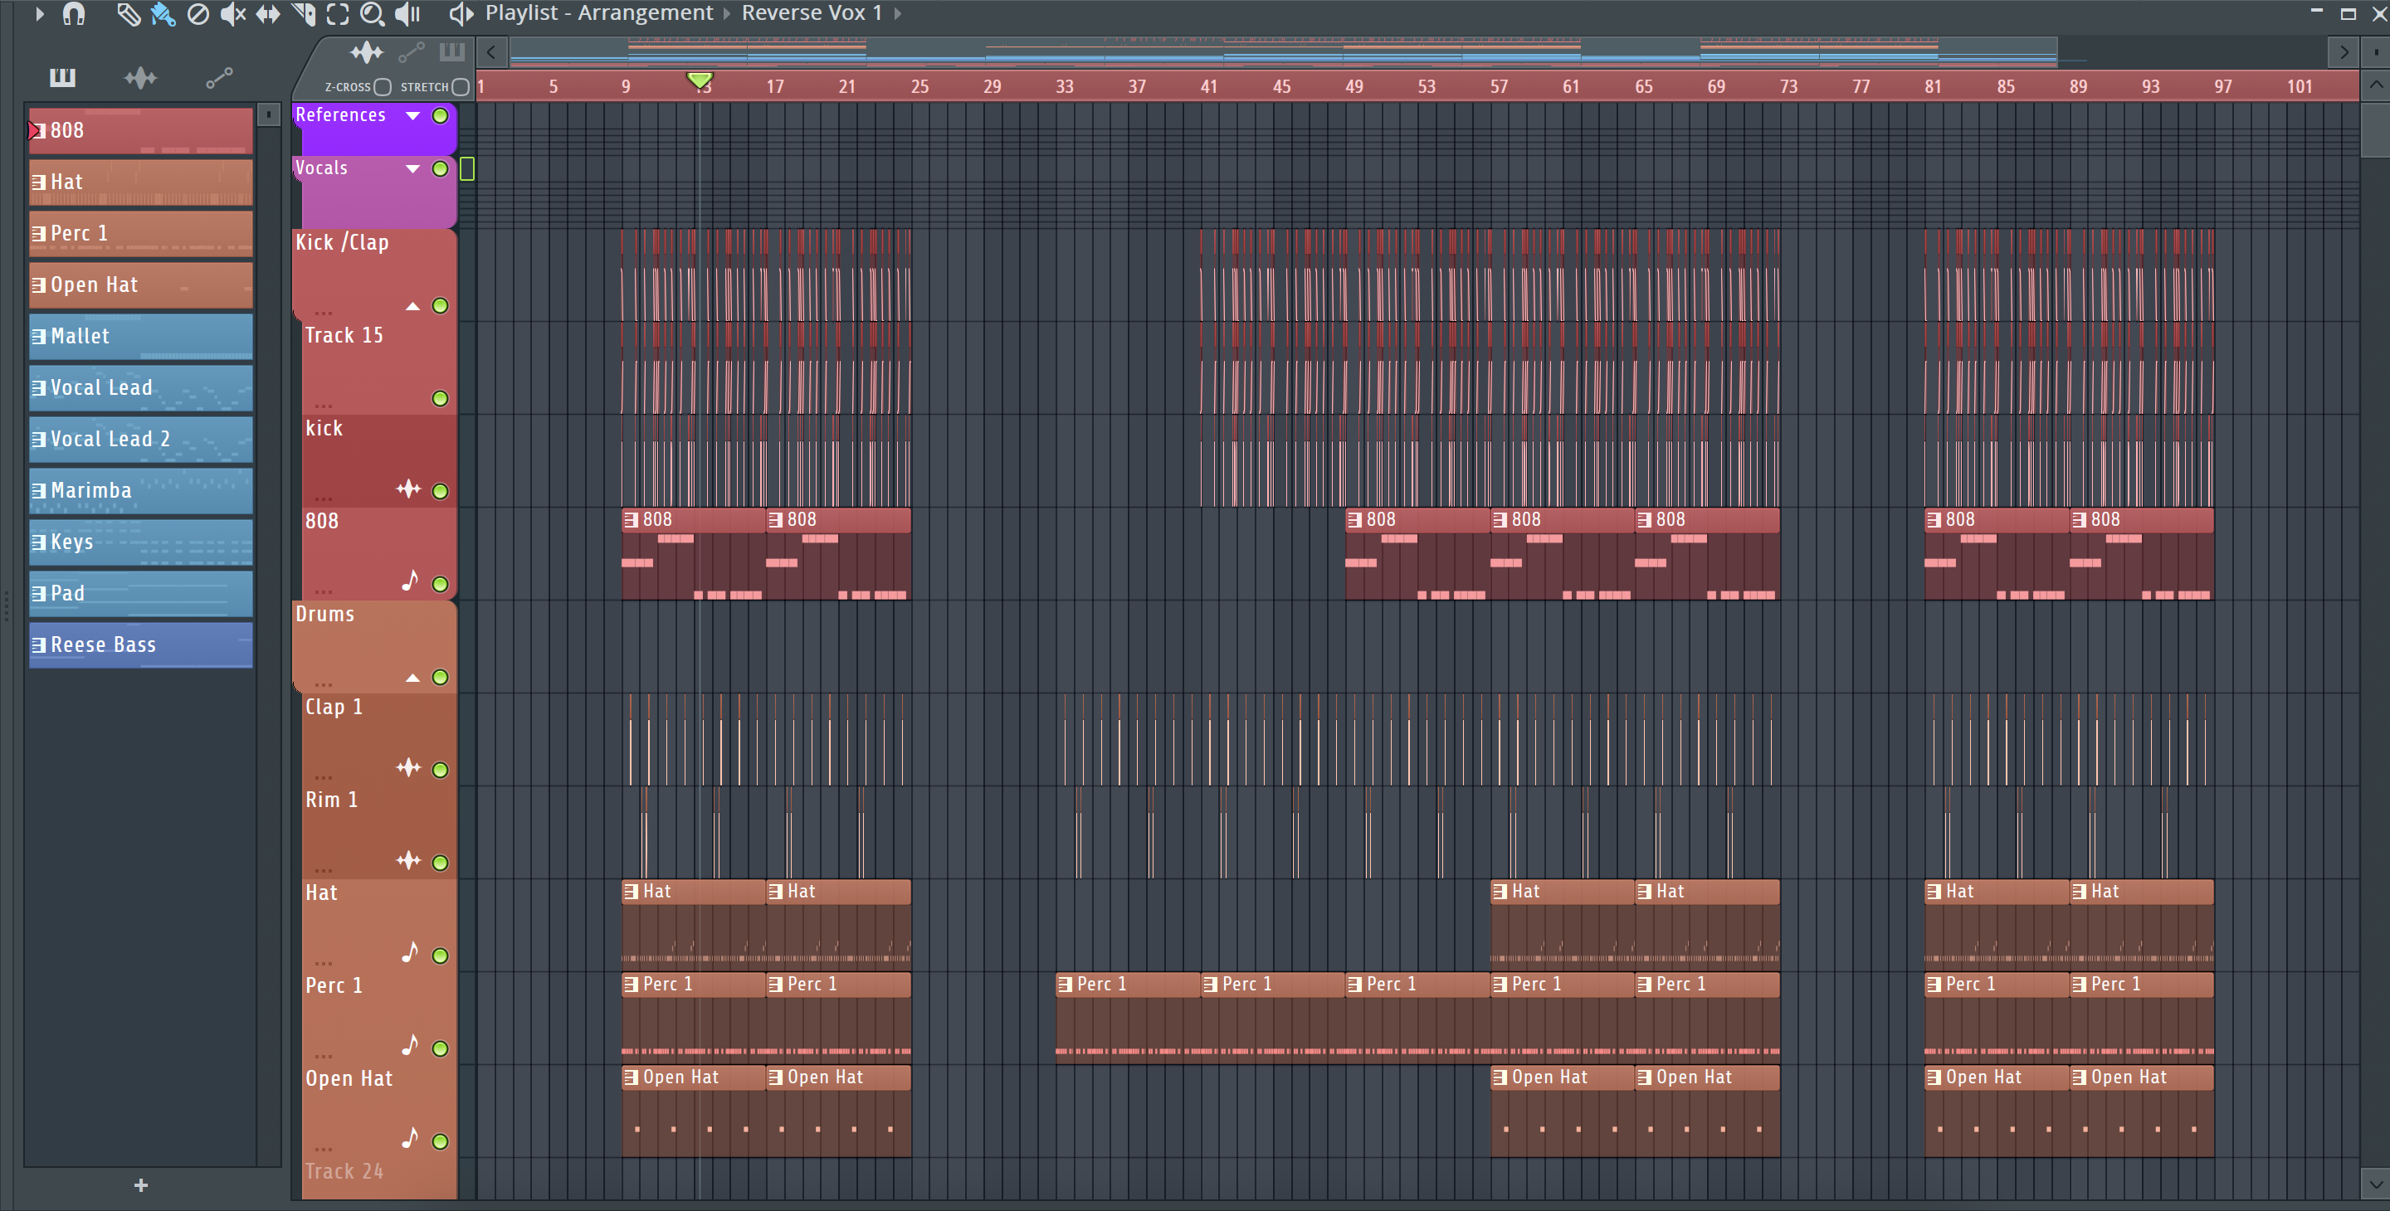Add new pattern with plus button
This screenshot has height=1211, width=2390.
141,1185
